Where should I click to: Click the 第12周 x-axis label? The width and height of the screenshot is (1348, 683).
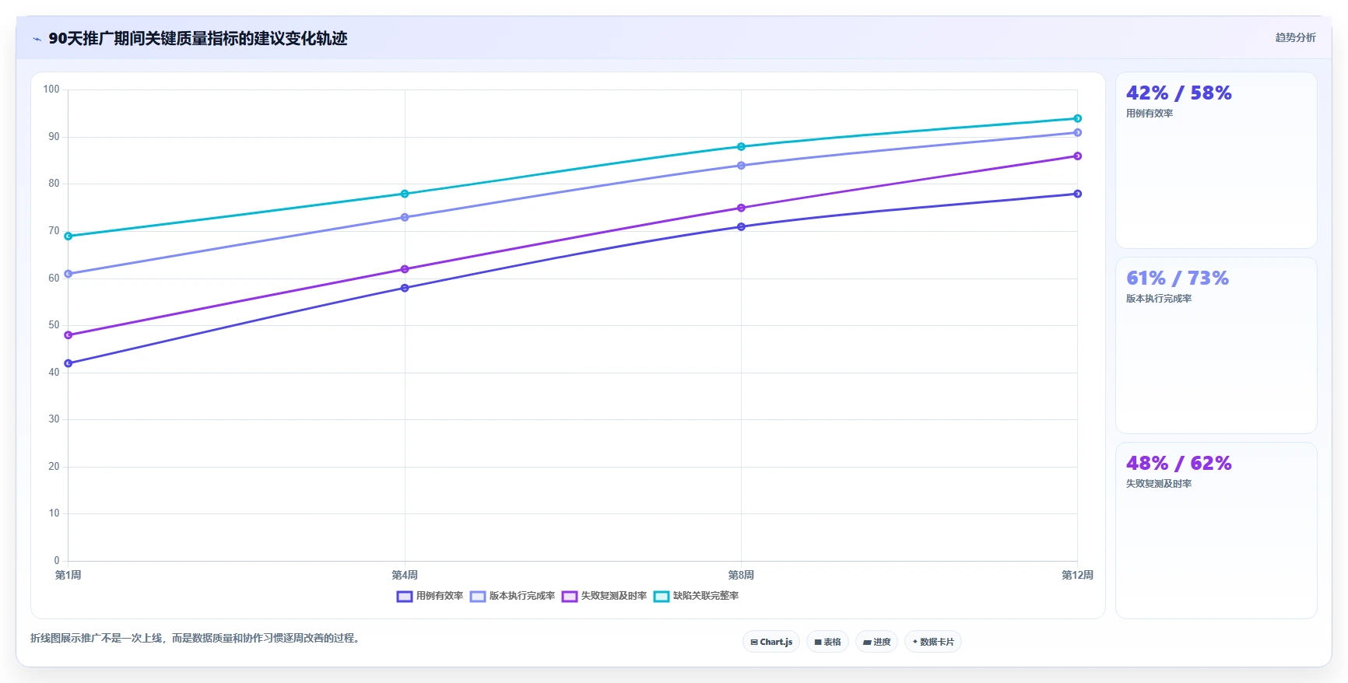pos(1078,575)
